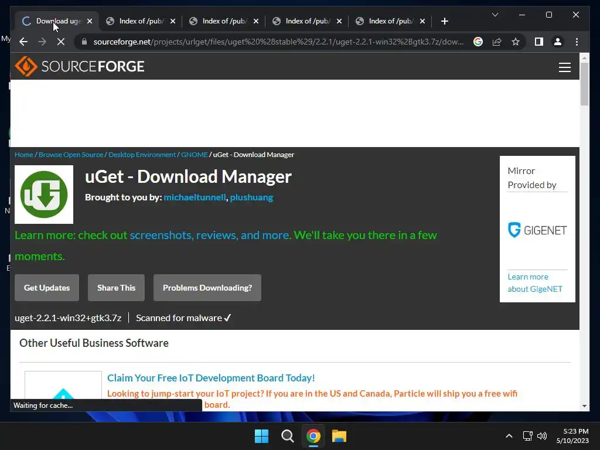Open File Explorer from the taskbar

(339, 436)
